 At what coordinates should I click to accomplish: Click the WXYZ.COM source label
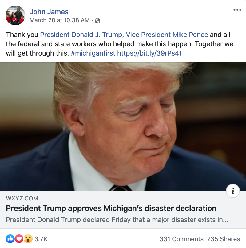click(x=22, y=198)
